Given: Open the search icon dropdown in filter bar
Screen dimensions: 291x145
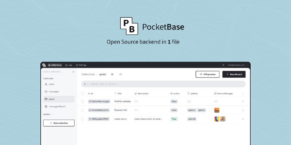Looking at the screenshot, I should pos(86,84).
